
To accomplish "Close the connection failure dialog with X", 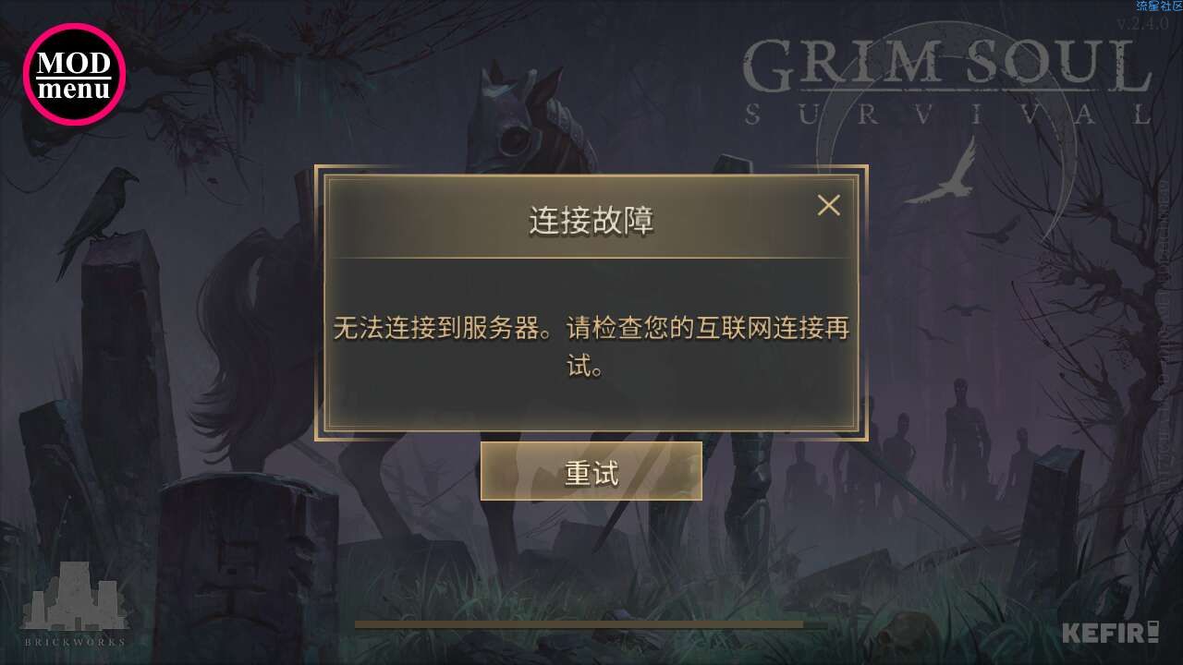I will [x=829, y=205].
